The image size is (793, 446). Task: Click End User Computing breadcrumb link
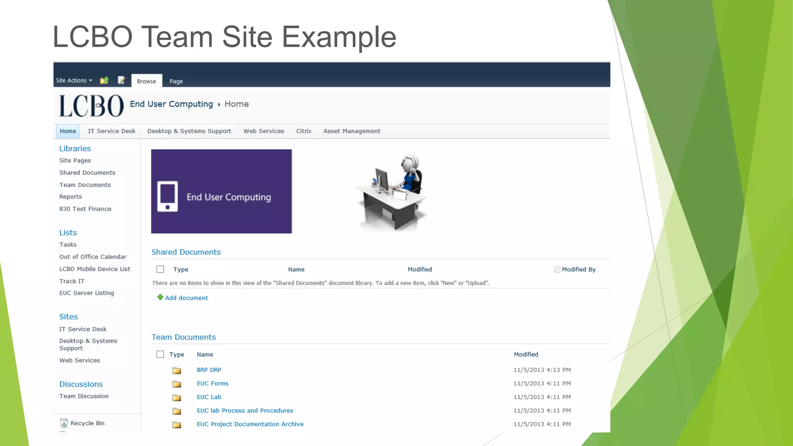point(171,104)
